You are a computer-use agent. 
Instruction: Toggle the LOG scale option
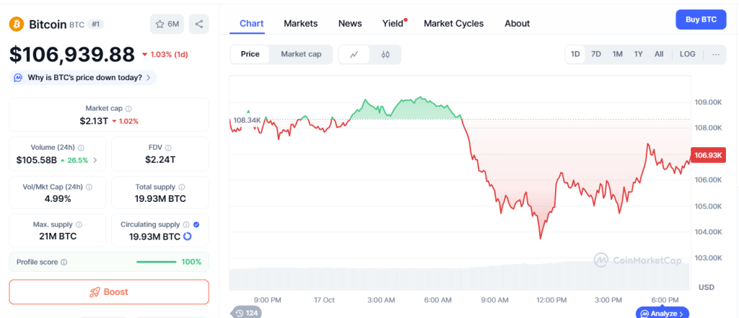click(688, 54)
